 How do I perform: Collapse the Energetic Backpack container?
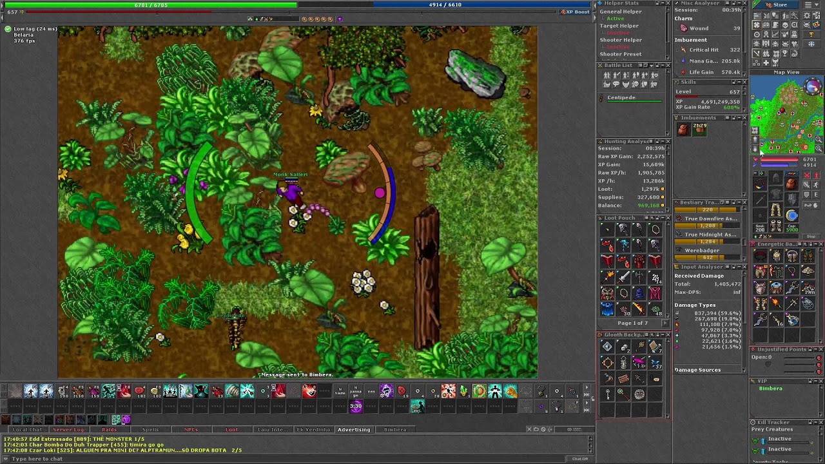[x=816, y=244]
